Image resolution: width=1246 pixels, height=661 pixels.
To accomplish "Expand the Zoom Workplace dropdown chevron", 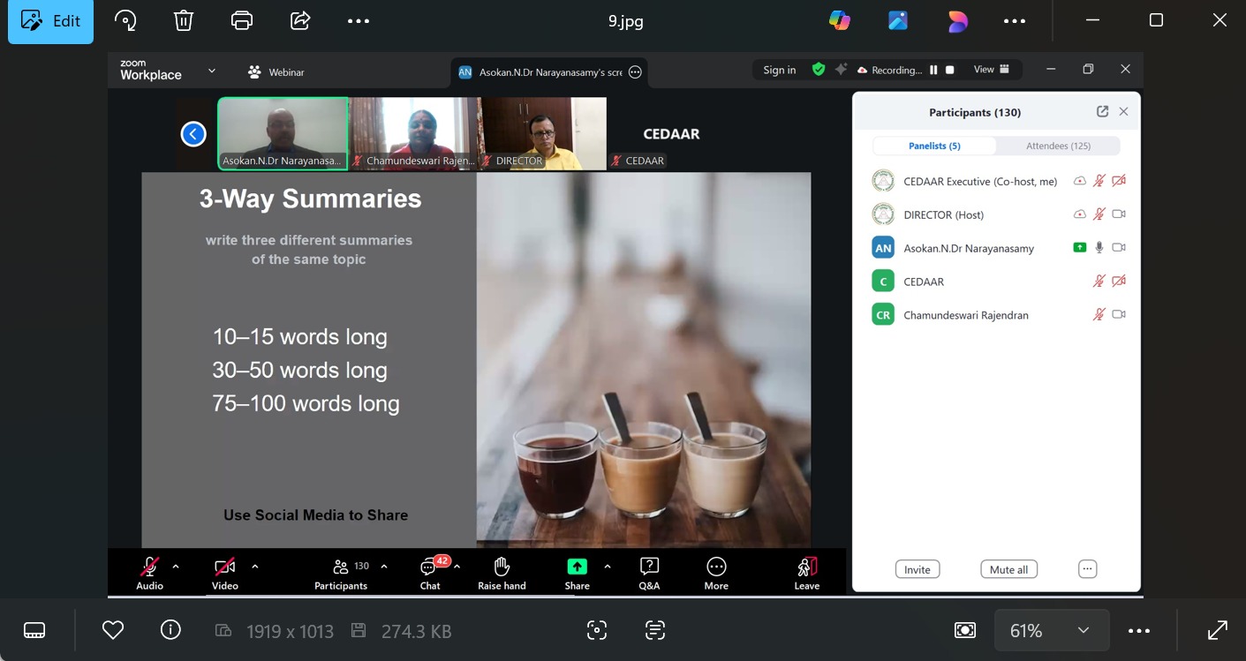I will tap(212, 71).
